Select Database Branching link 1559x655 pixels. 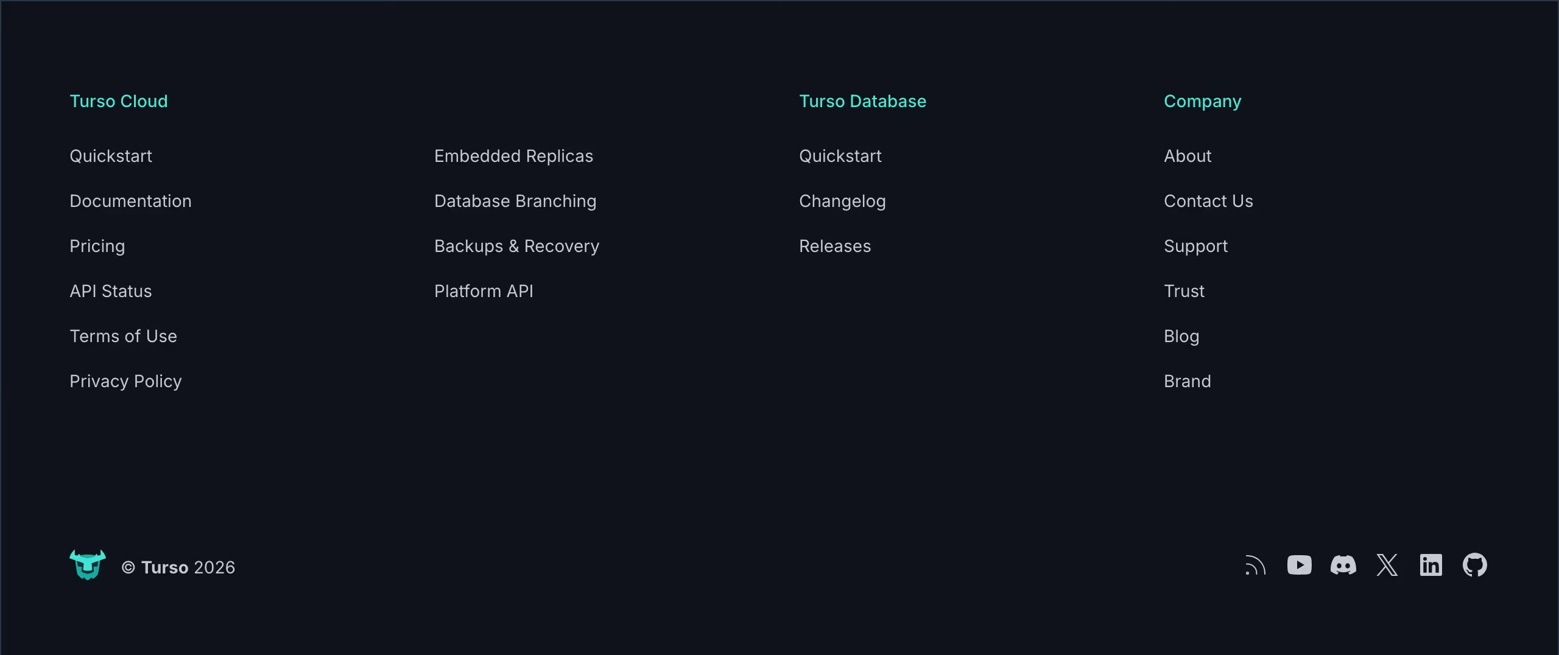[515, 201]
